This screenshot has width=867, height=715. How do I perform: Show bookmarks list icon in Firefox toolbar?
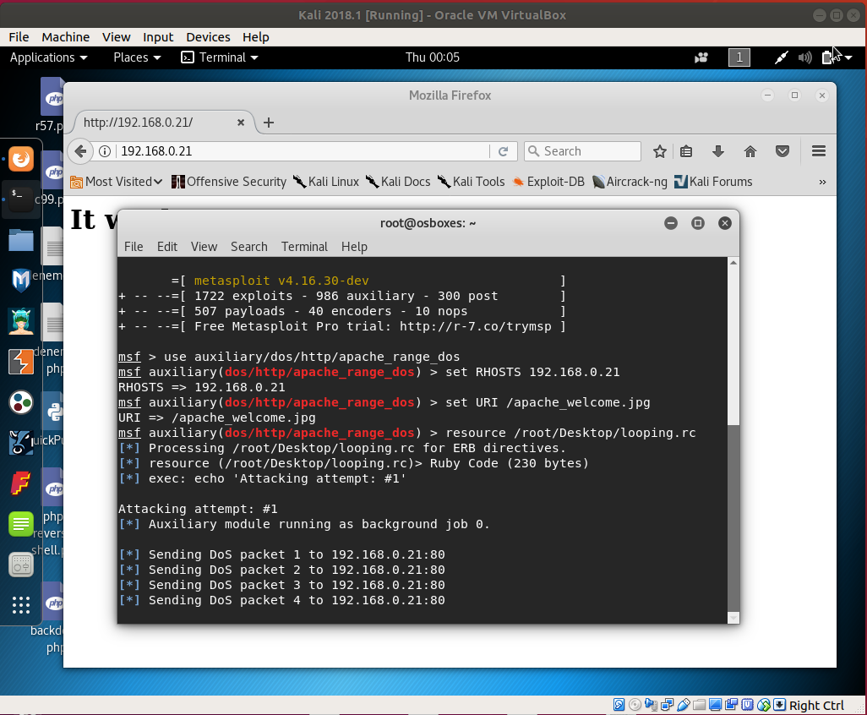click(686, 151)
